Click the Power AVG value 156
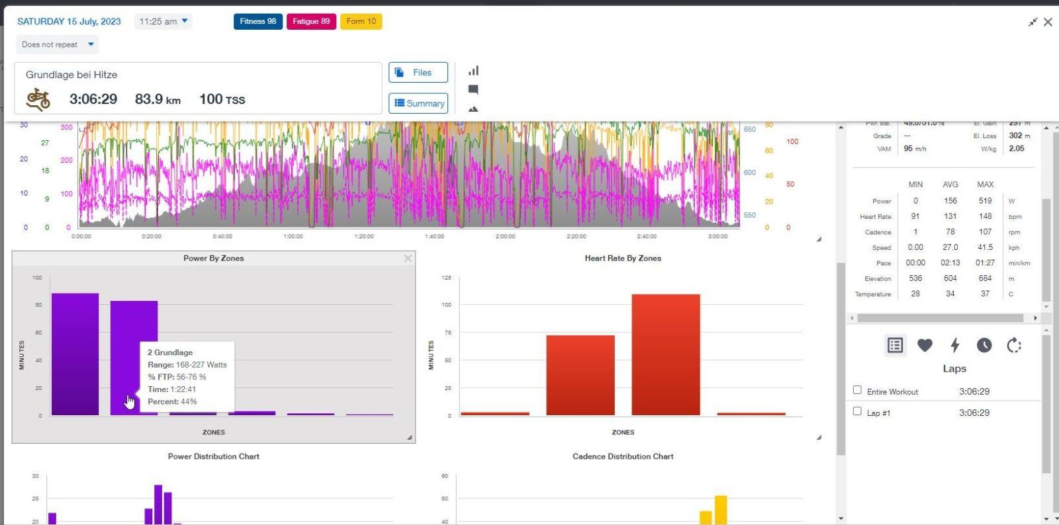Image resolution: width=1059 pixels, height=525 pixels. [950, 200]
